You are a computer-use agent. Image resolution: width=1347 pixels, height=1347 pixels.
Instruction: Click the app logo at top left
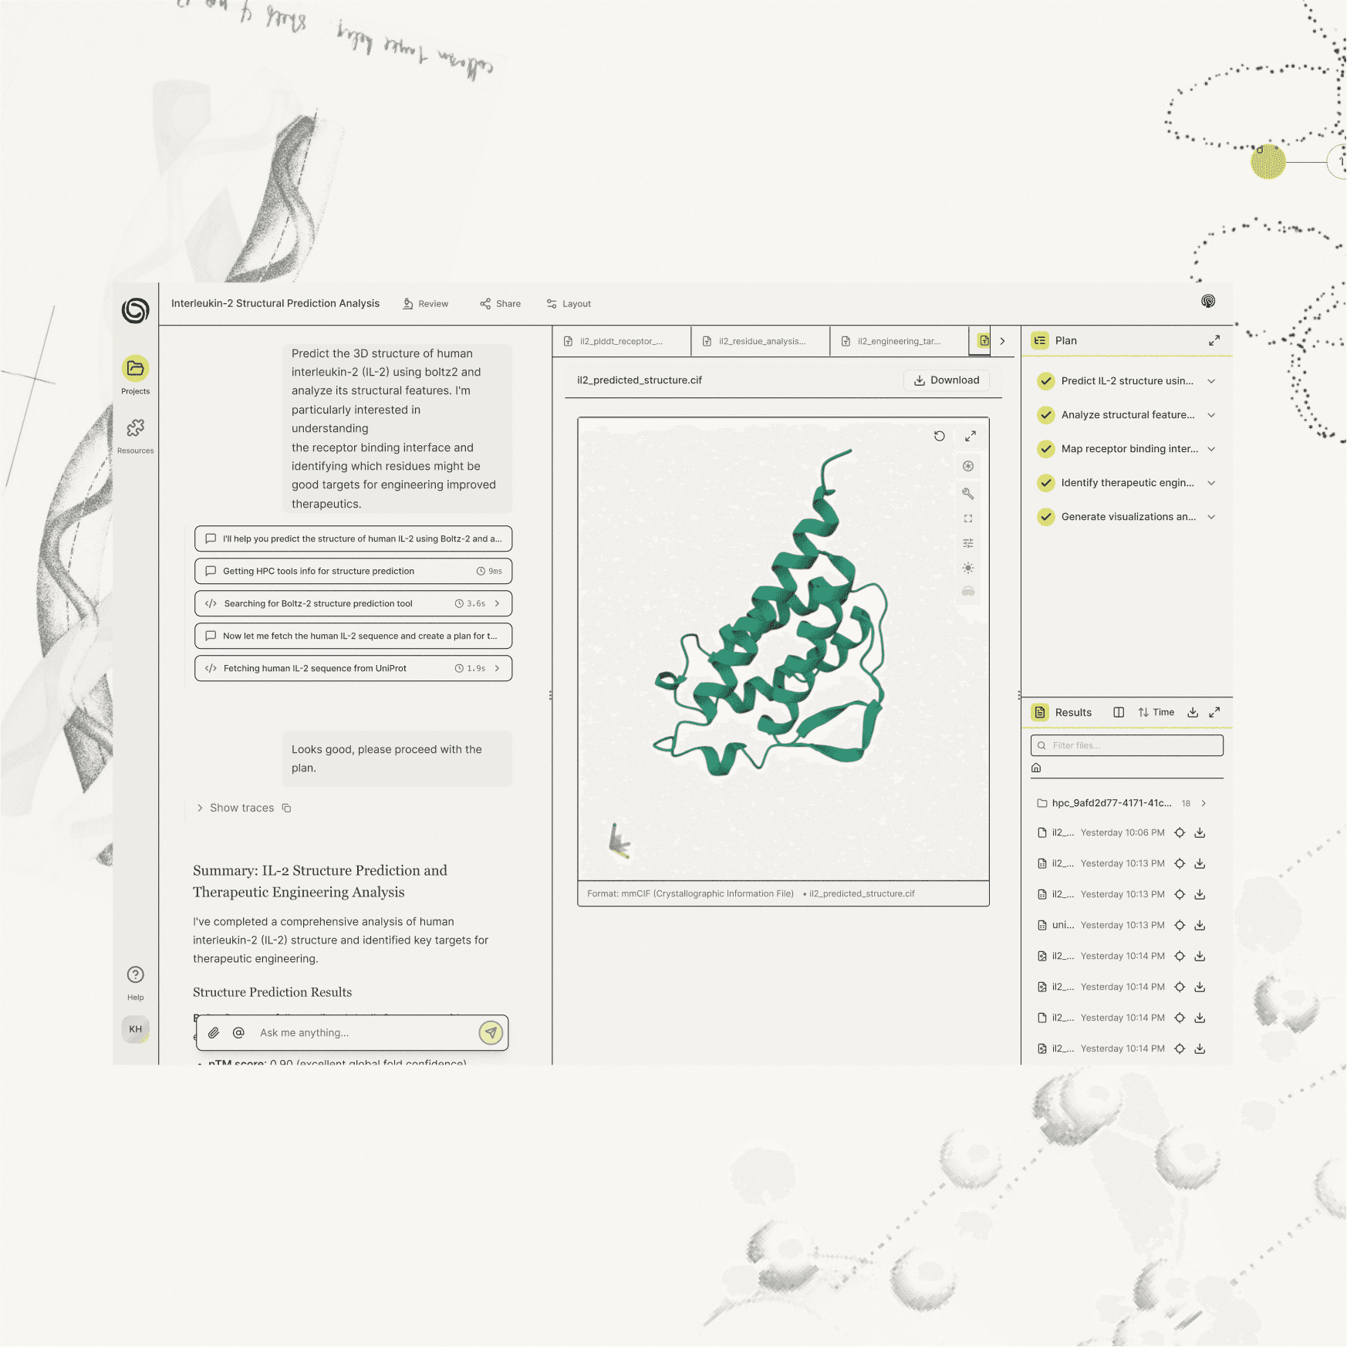coord(135,310)
